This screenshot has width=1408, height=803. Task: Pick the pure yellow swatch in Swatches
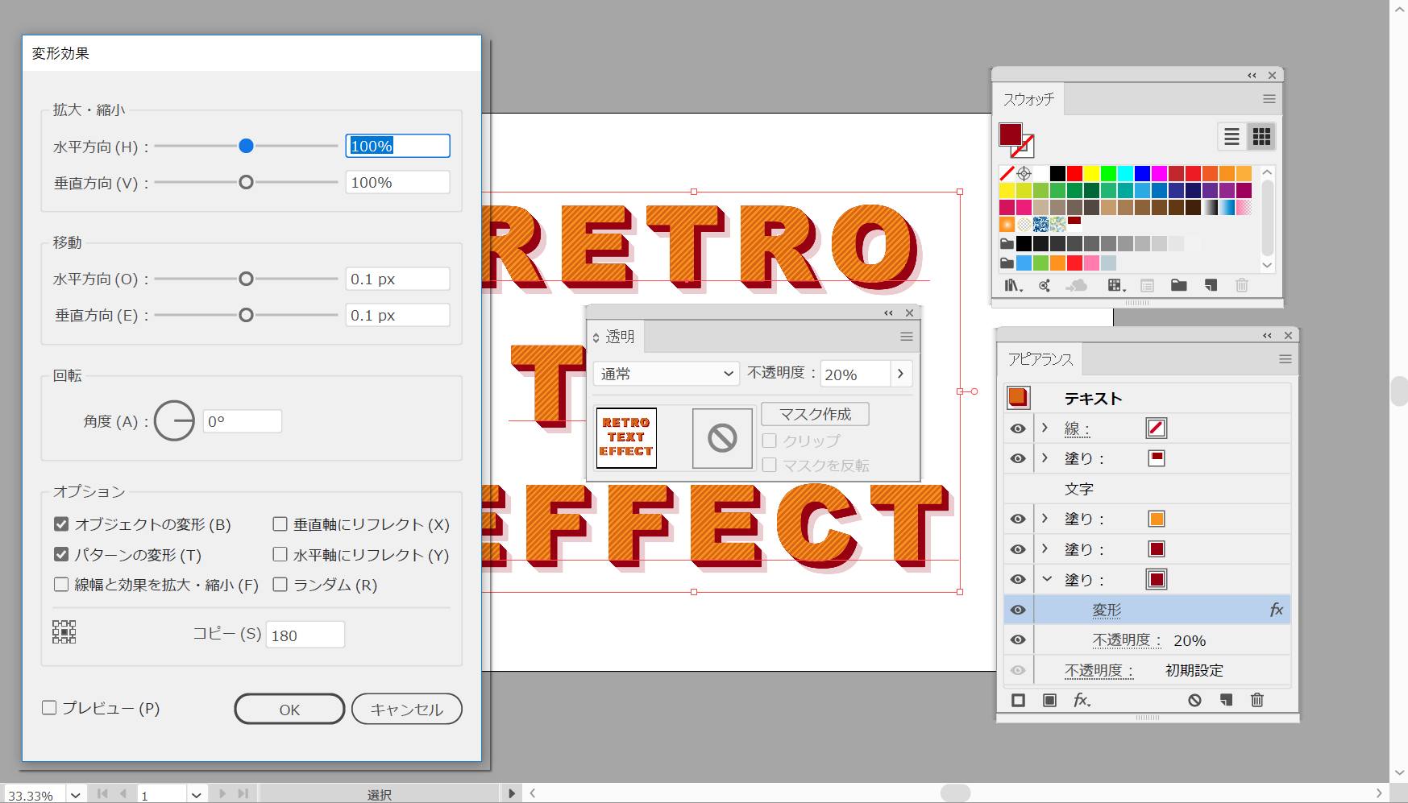[x=1091, y=173]
